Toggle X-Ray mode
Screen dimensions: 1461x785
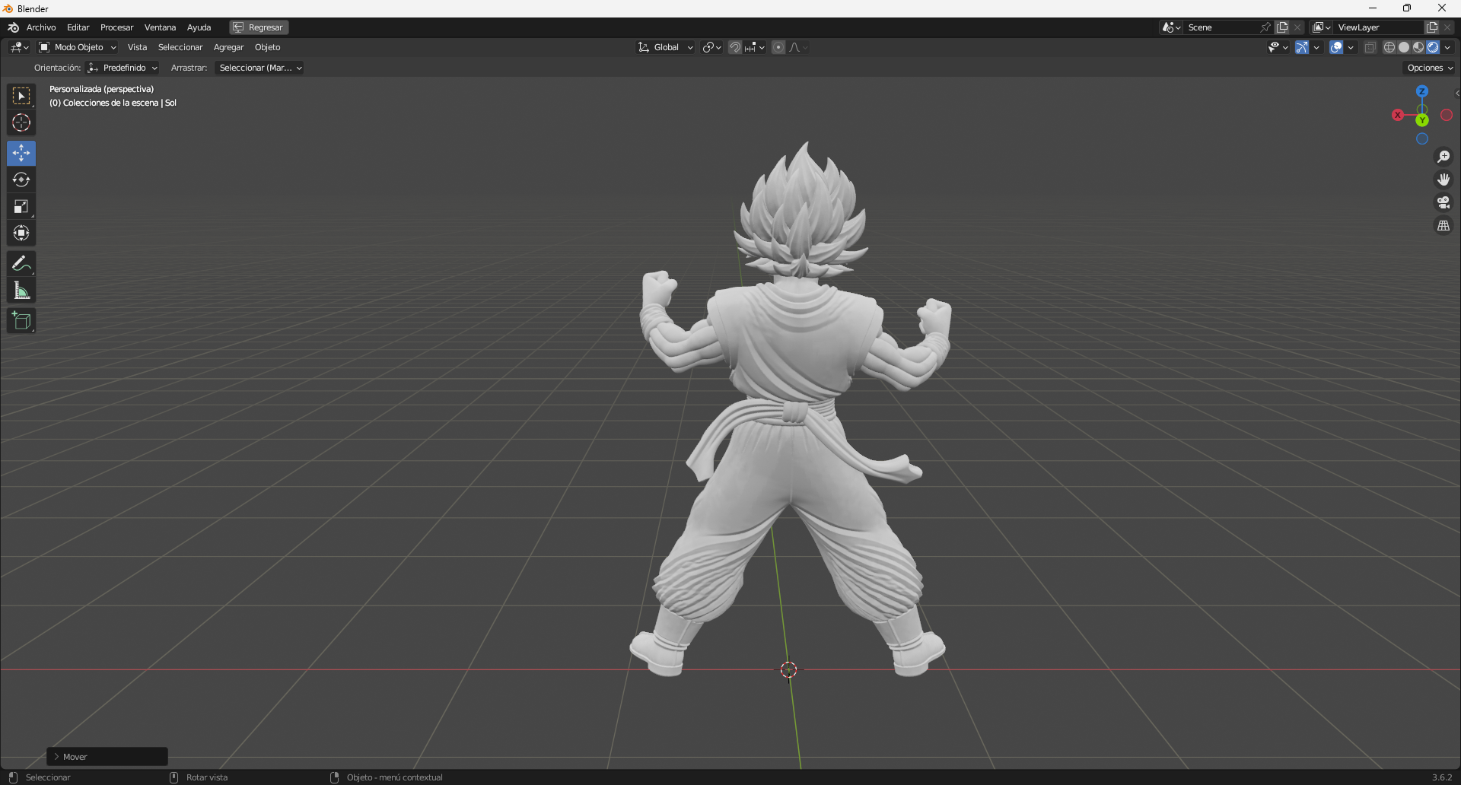[1370, 46]
